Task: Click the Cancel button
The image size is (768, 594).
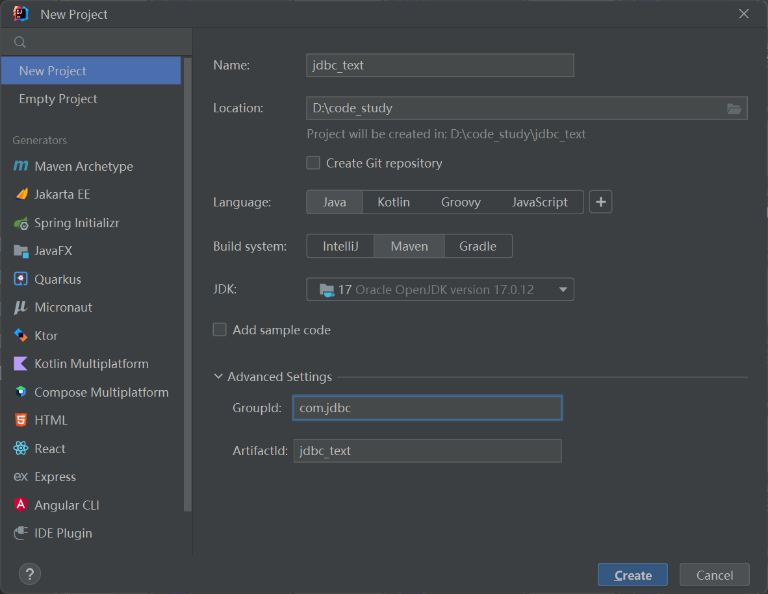Action: tap(715, 575)
